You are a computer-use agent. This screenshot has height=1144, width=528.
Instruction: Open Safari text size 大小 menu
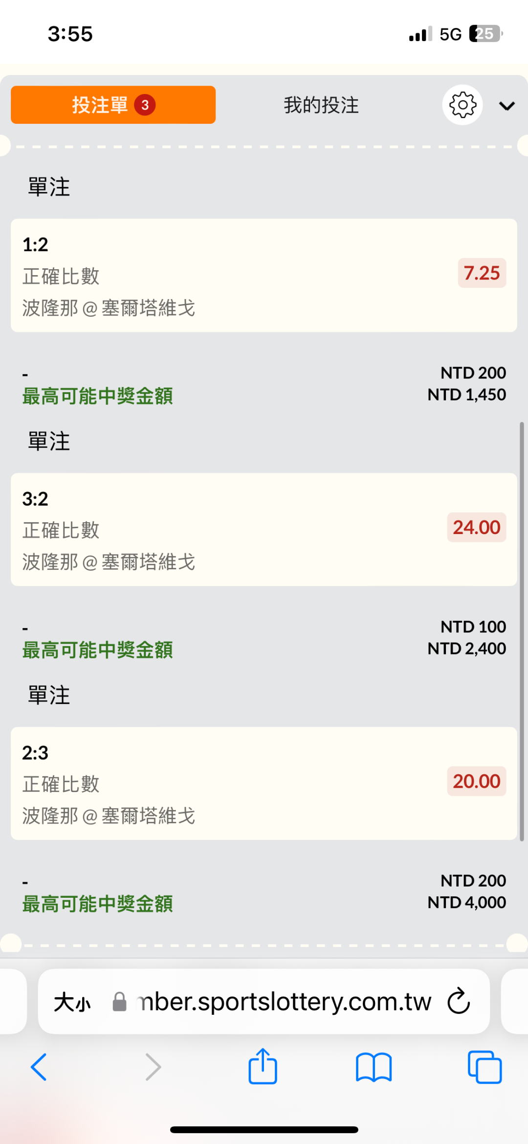click(x=72, y=1002)
